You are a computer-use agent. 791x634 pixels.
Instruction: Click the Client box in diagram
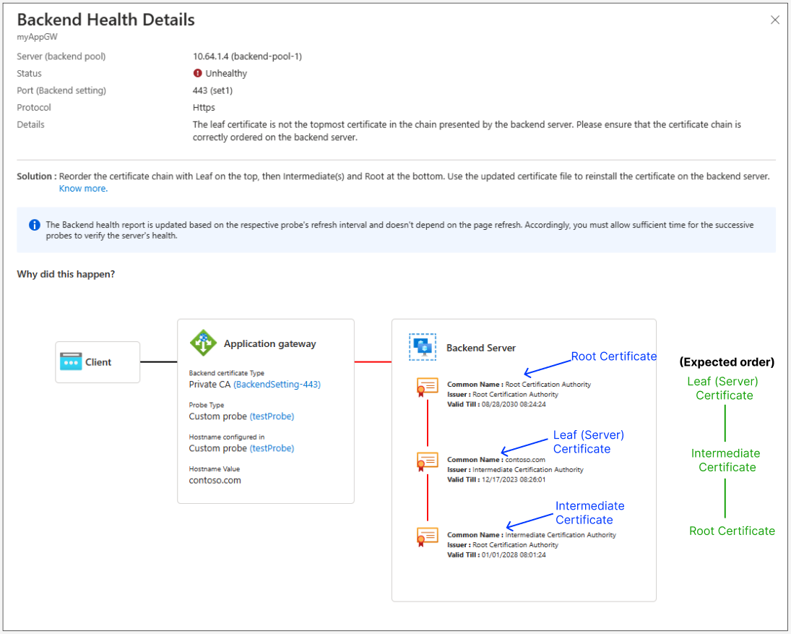[x=98, y=362]
